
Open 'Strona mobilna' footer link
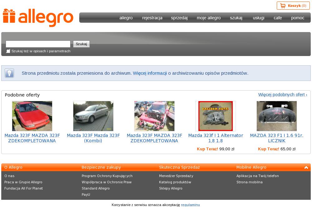(250, 182)
